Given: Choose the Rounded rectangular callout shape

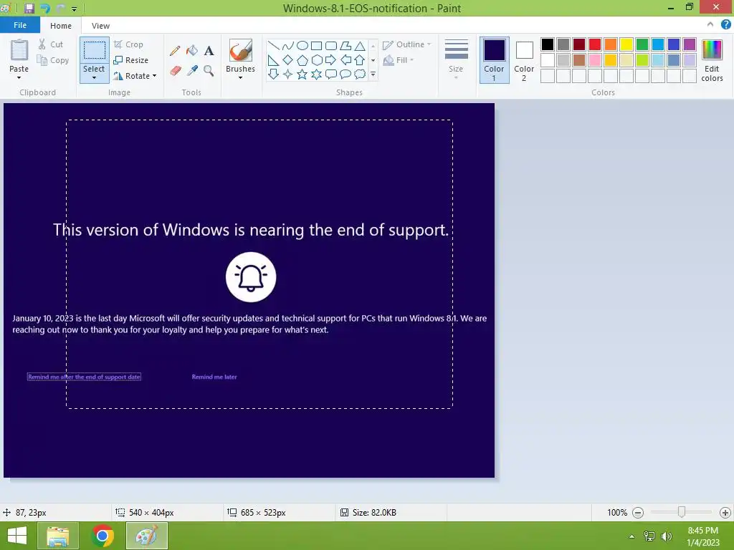Looking at the screenshot, I should point(331,74).
